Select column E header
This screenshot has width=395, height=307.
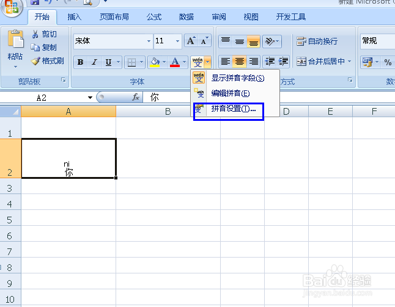point(331,111)
